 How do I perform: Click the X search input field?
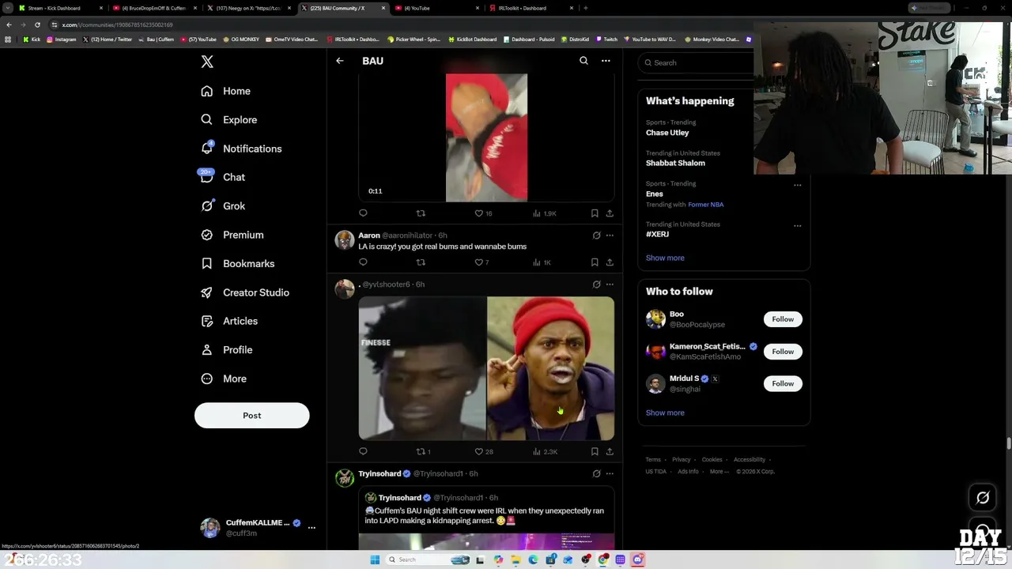(699, 62)
